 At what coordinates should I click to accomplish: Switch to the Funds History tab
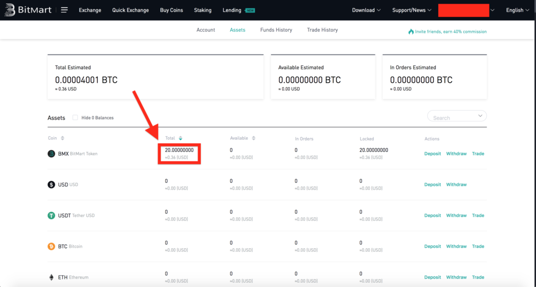[x=276, y=30]
